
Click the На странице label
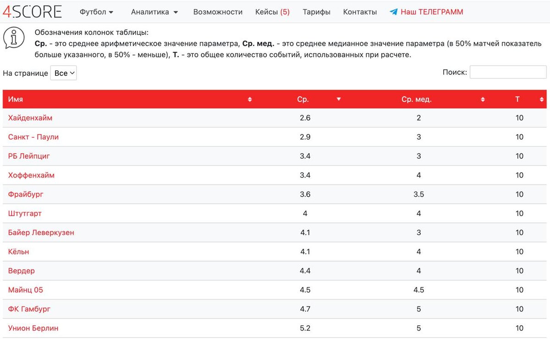tap(25, 73)
